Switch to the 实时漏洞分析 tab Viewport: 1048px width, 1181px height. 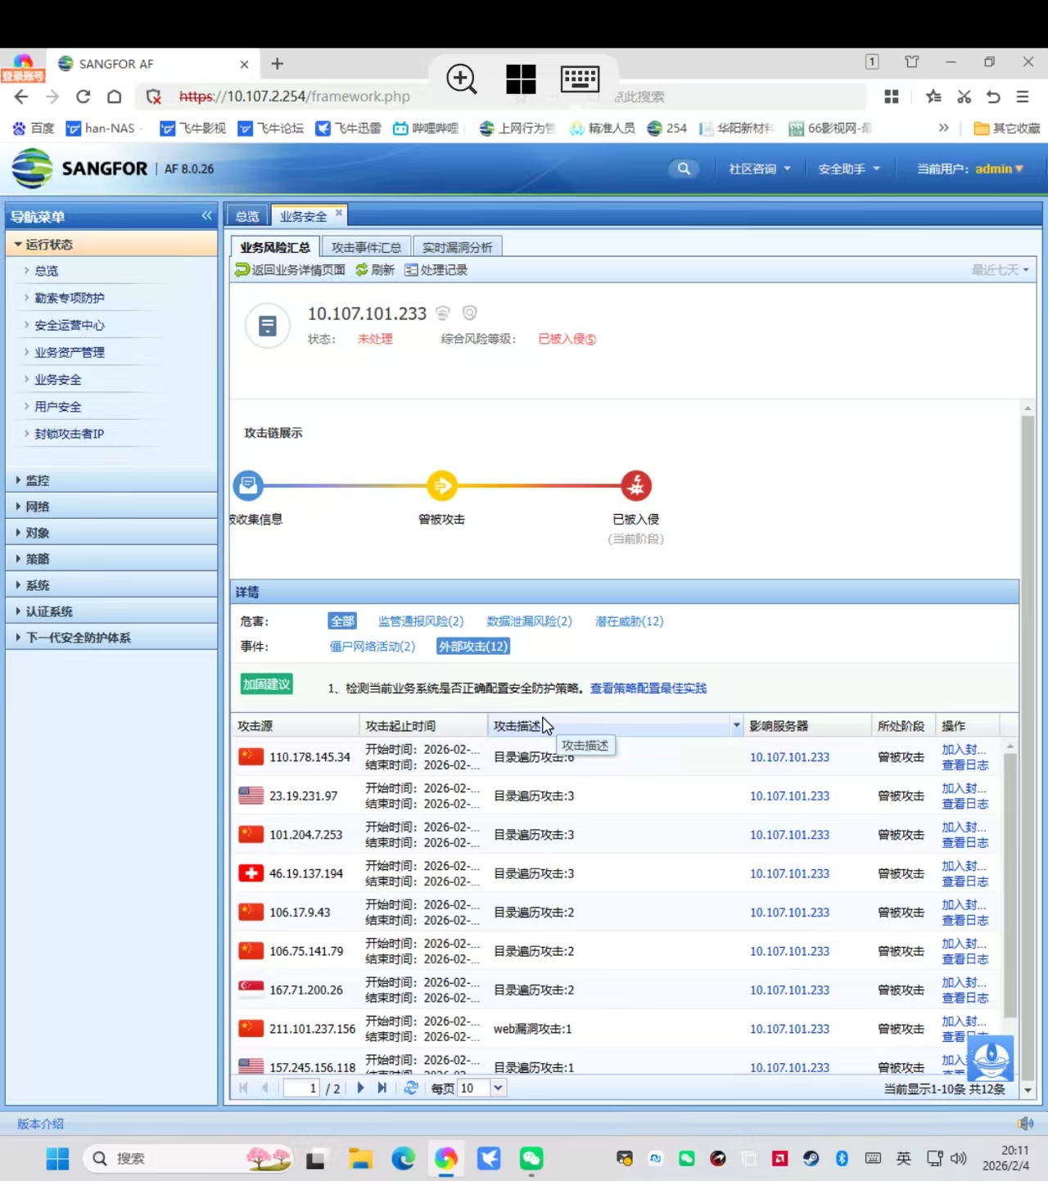(458, 247)
